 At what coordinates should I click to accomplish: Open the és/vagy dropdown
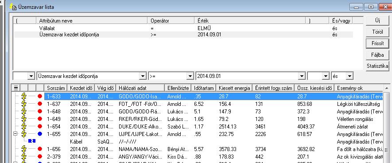pyautogui.click(x=349, y=76)
